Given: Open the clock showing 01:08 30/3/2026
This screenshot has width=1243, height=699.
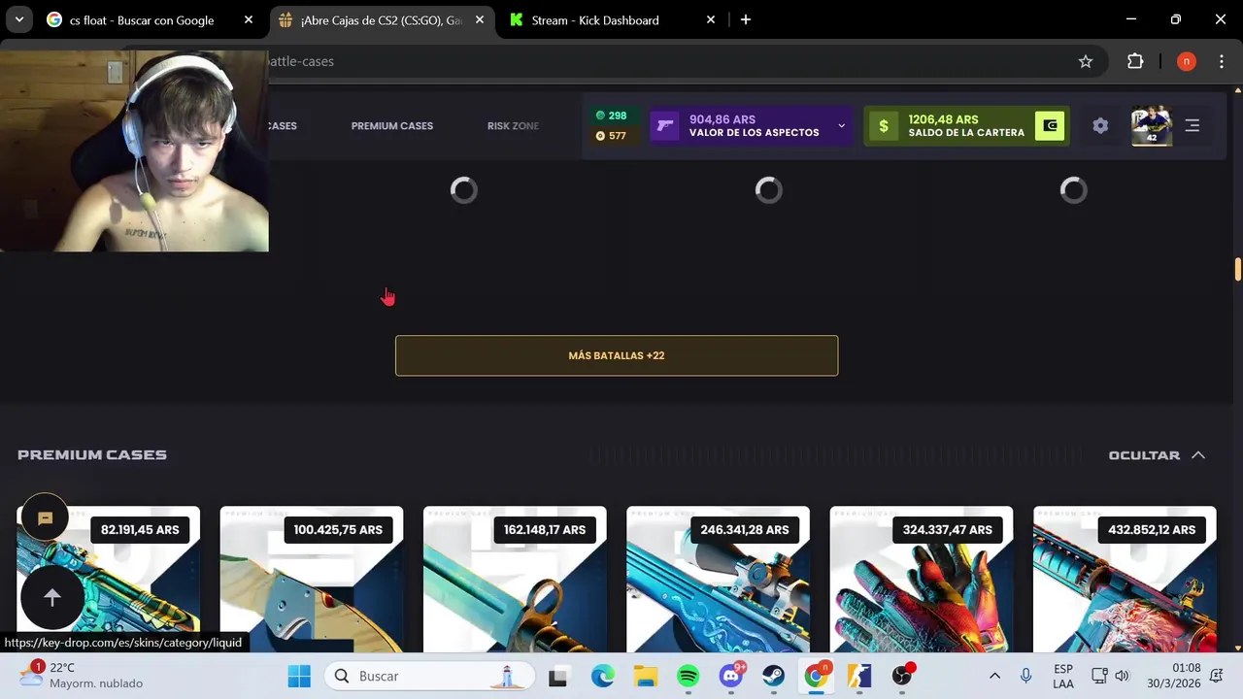Looking at the screenshot, I should pyautogui.click(x=1173, y=676).
